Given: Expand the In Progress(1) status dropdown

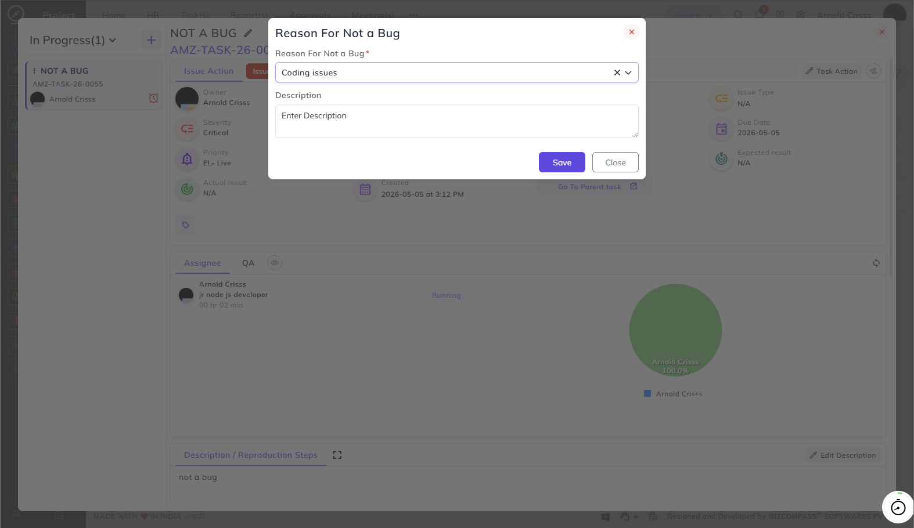Looking at the screenshot, I should pos(73,40).
